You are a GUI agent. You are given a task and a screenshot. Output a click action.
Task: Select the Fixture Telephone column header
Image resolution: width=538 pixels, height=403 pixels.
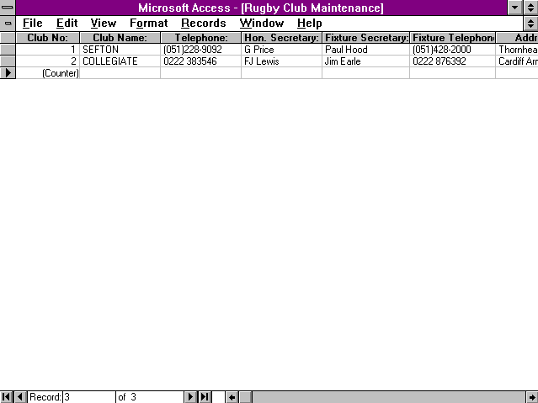click(x=453, y=38)
